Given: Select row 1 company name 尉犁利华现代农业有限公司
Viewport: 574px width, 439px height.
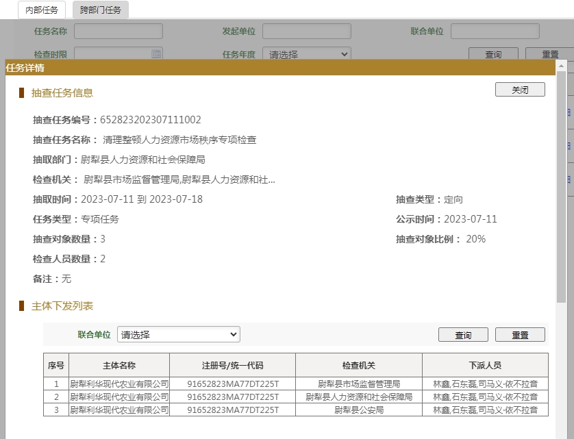Looking at the screenshot, I should point(119,384).
